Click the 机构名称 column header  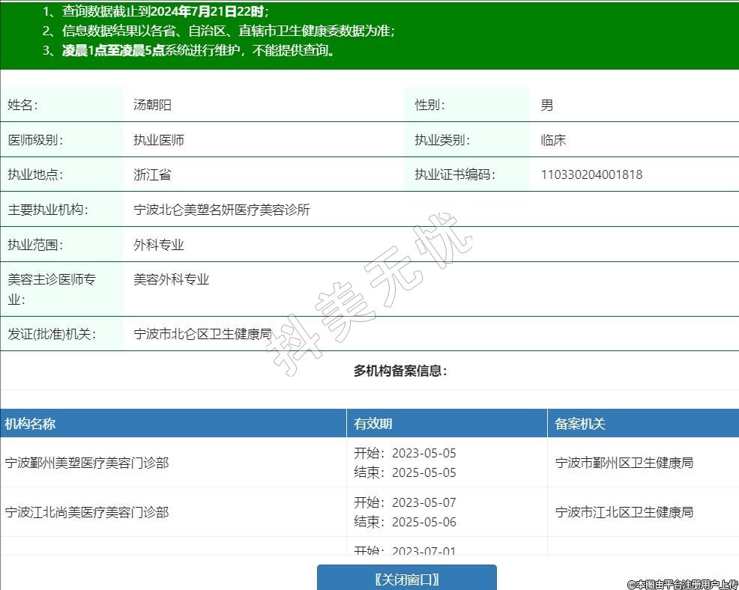tap(30, 424)
